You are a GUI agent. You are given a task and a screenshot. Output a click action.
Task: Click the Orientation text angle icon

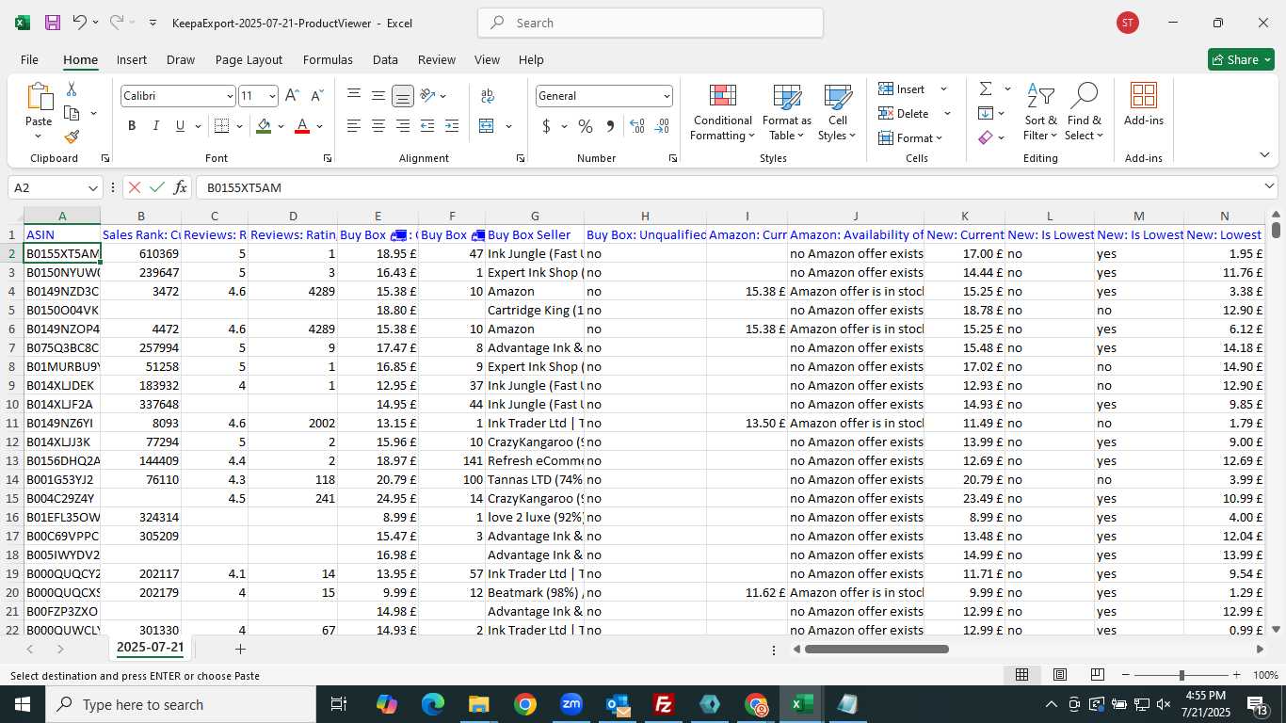pyautogui.click(x=427, y=96)
